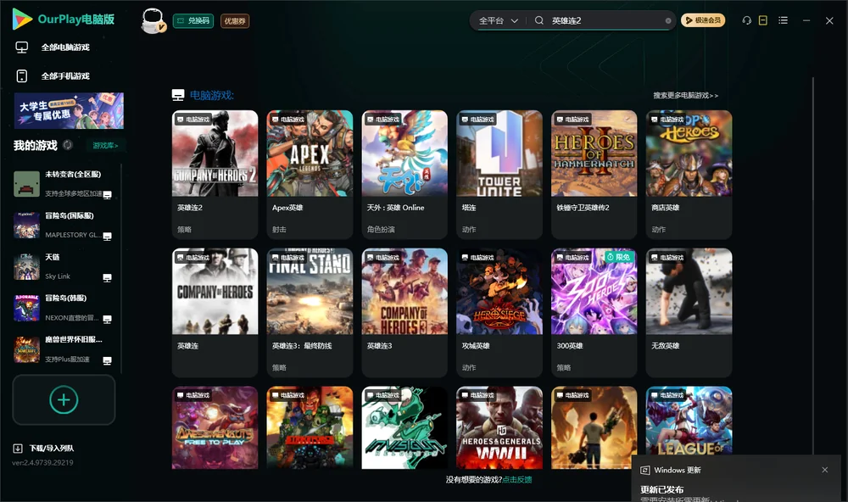Open the Tower Unite (塔连) card
This screenshot has width=848, height=502.
499,174
